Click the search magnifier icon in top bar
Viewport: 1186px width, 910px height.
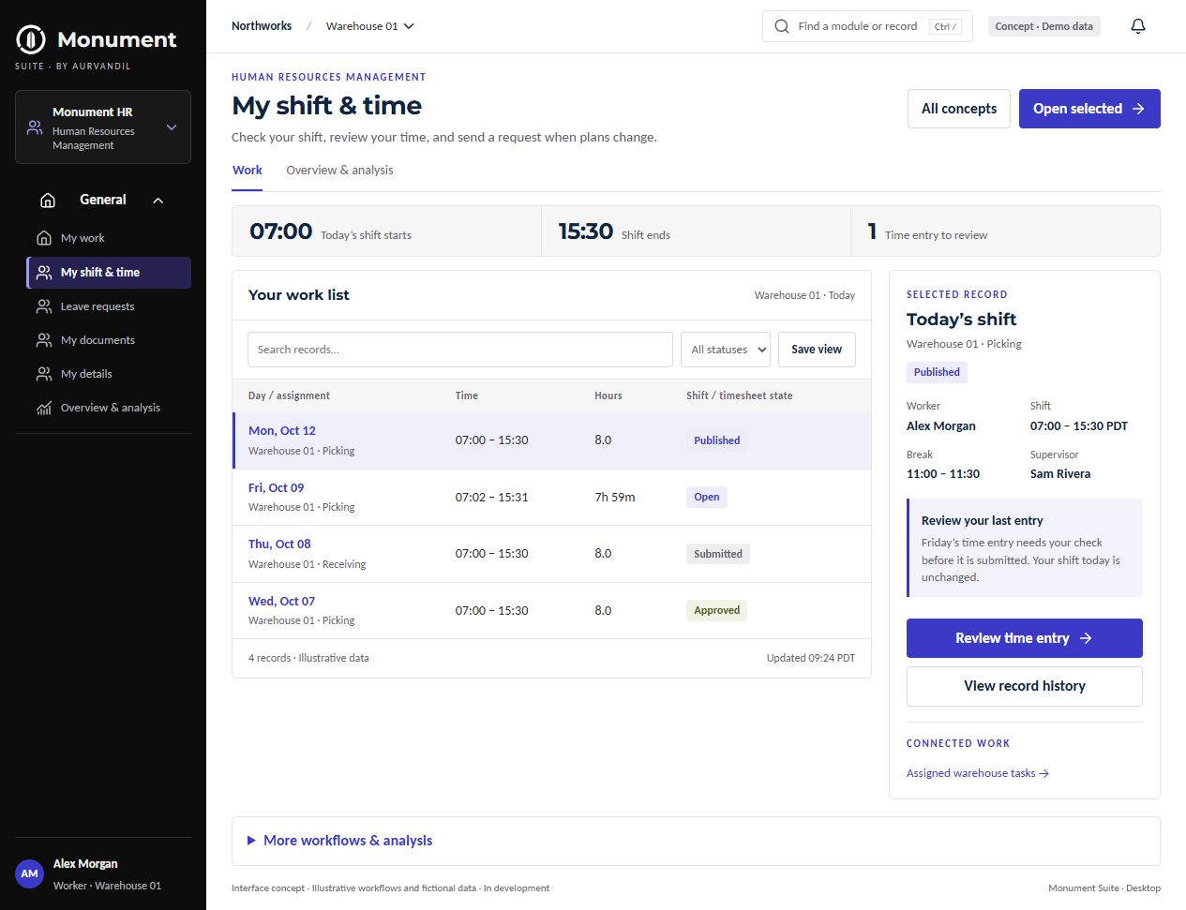782,26
